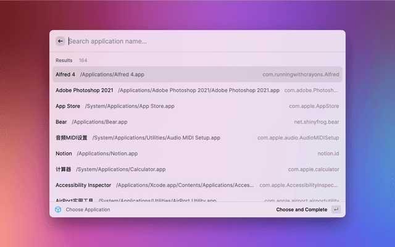Pick the Bear application row
Viewport: 395px width, 247px height.
tap(61, 122)
